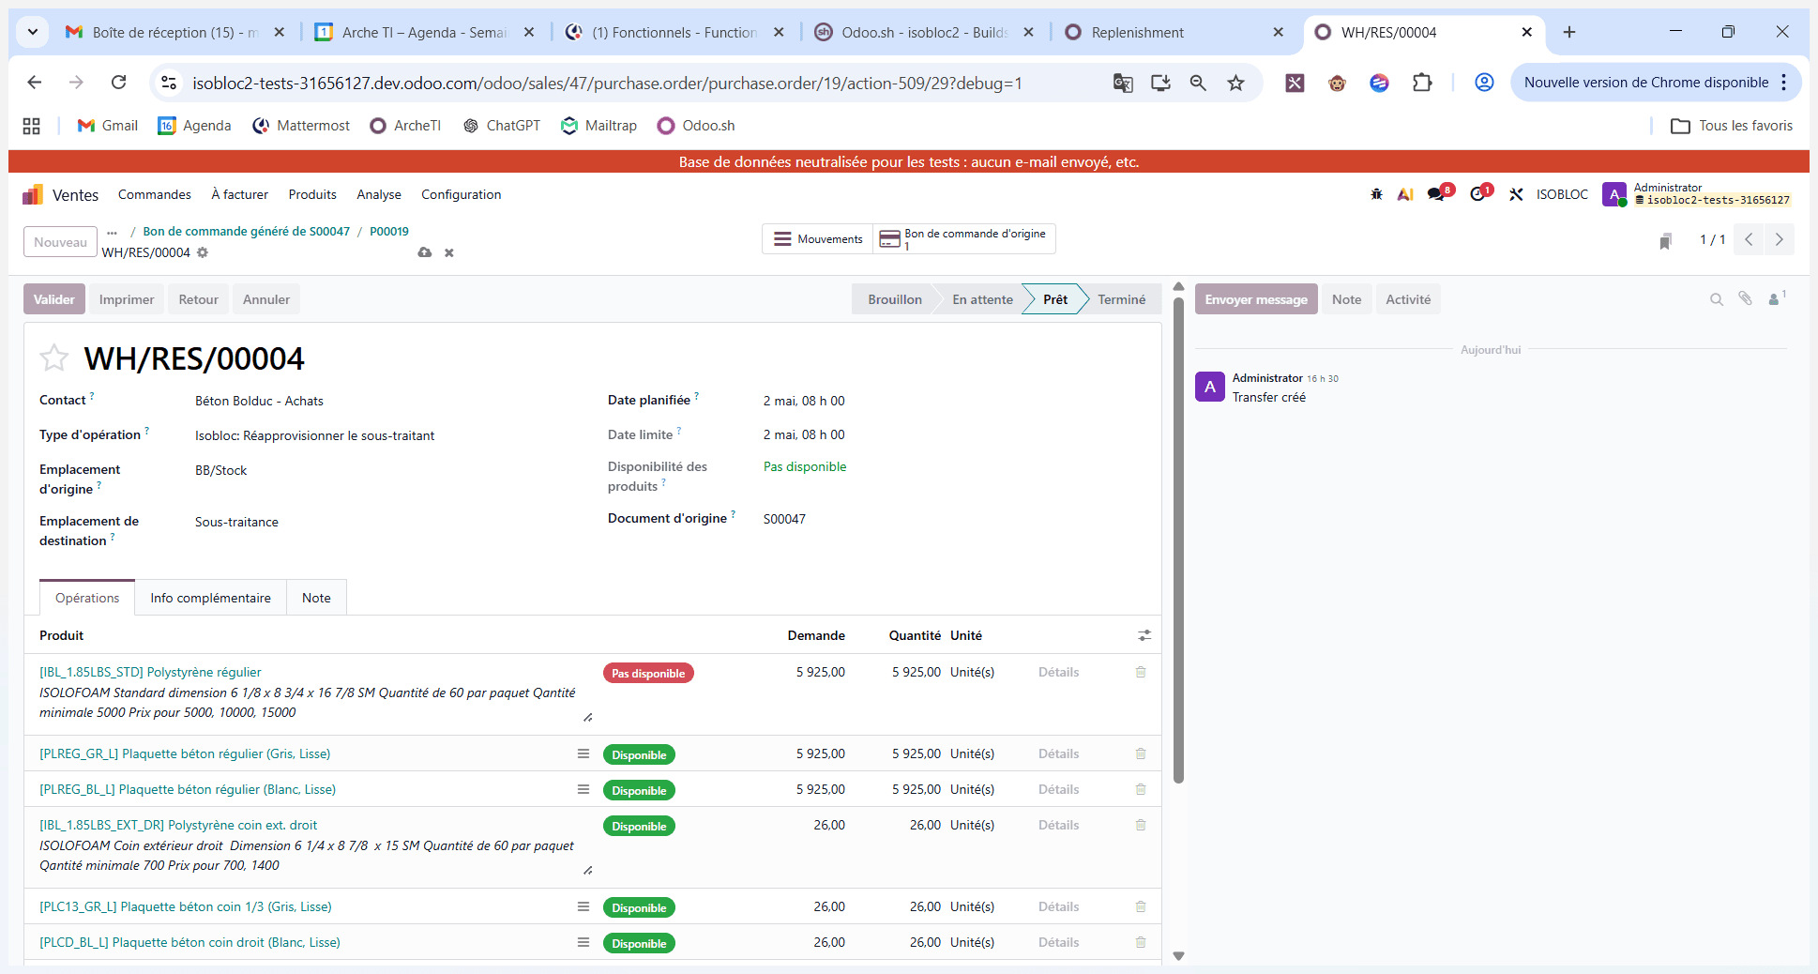This screenshot has height=974, width=1818.
Task: Switch to the Note tab in the form
Action: 316,598
